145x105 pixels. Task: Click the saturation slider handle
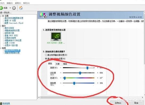[74, 83]
